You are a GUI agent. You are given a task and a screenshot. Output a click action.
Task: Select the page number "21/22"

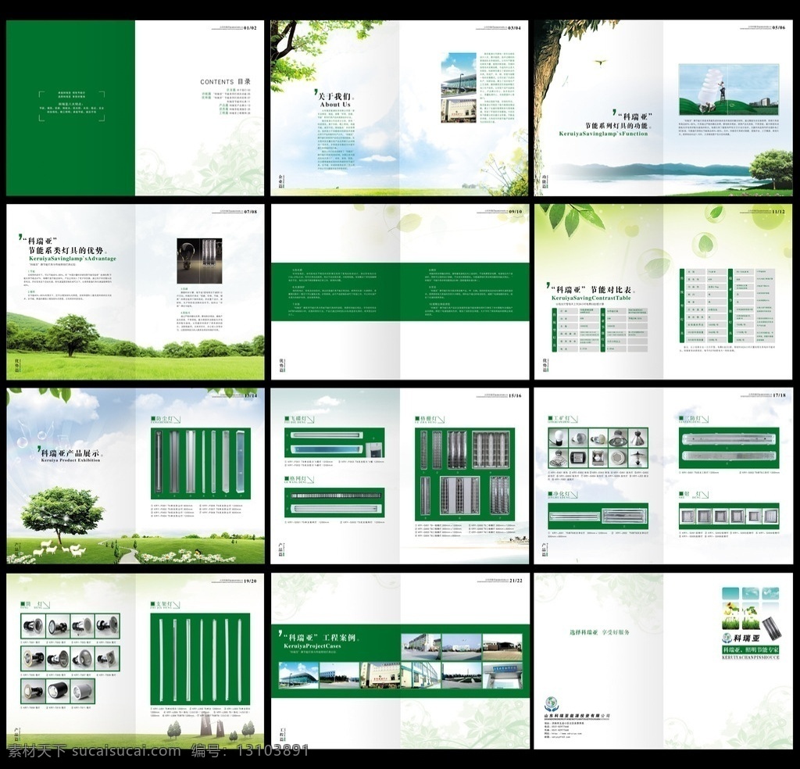(x=516, y=581)
